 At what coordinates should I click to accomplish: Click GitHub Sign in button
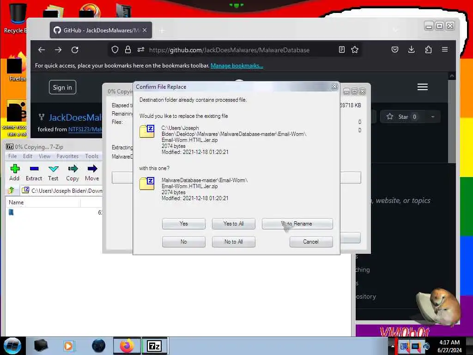pos(62,87)
